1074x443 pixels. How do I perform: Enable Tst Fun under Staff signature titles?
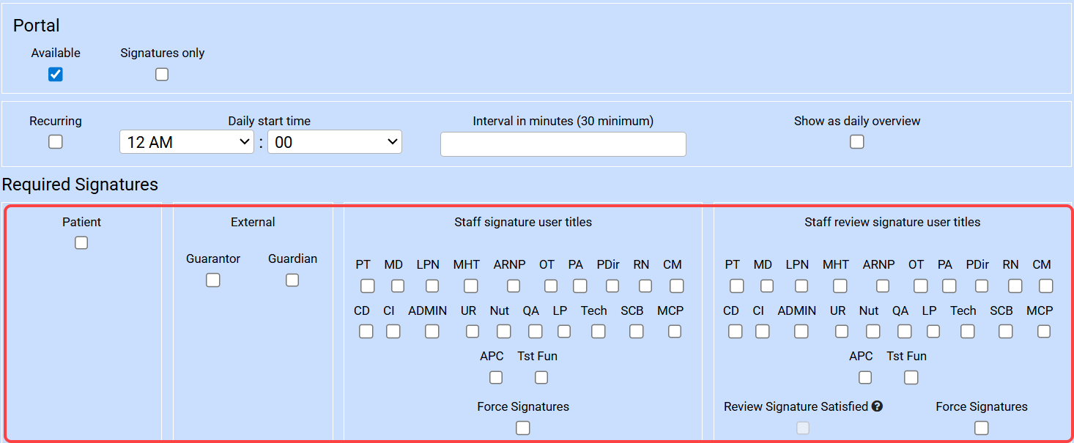pyautogui.click(x=541, y=377)
